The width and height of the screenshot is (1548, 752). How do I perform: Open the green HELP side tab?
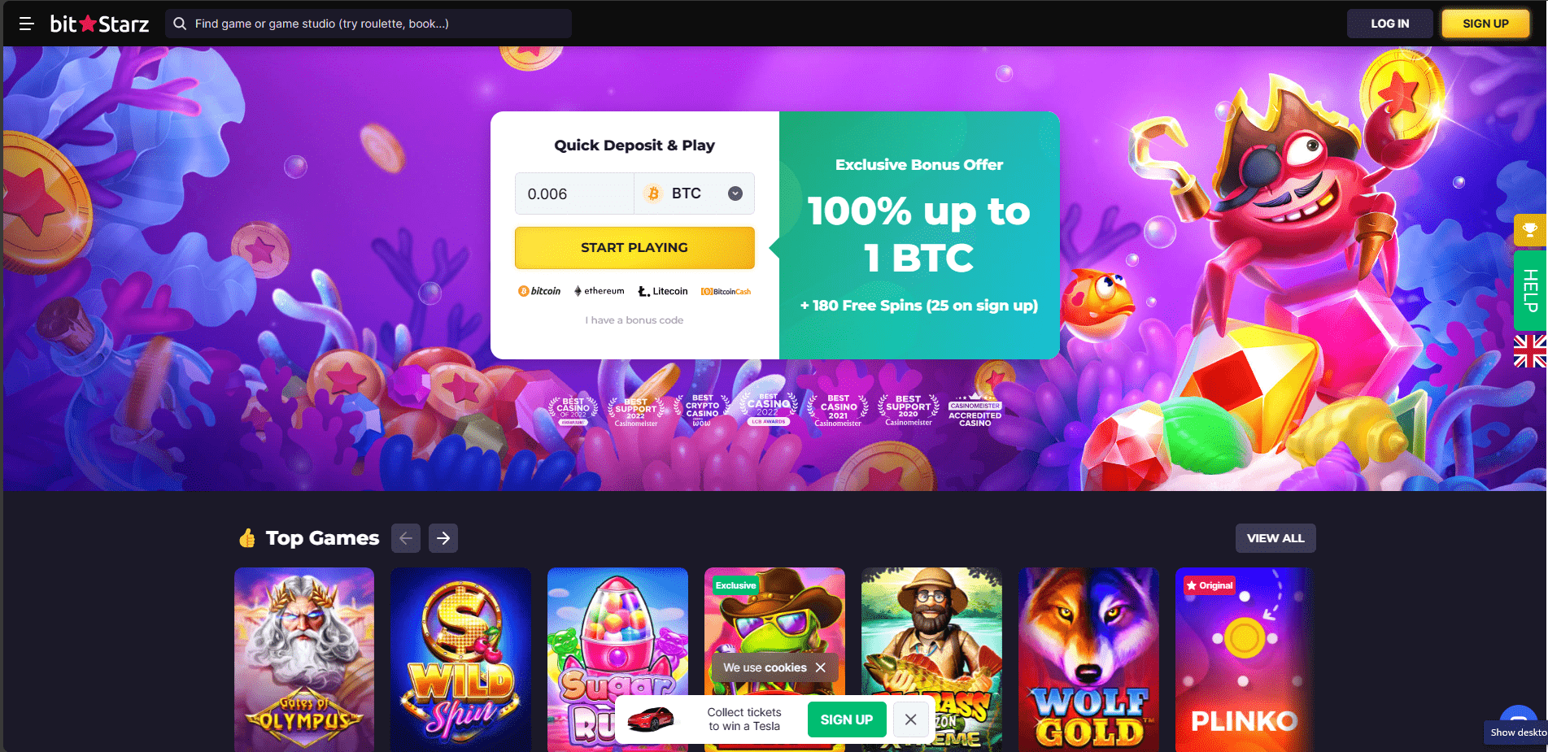click(1529, 290)
